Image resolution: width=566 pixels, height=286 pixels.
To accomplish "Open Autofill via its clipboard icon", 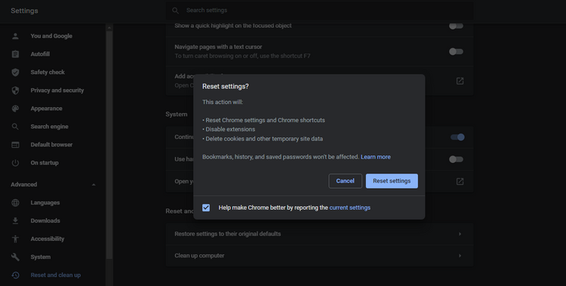I will coord(15,54).
